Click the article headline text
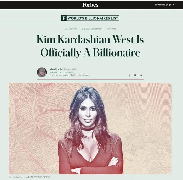Screen dimensions: 183x180 click(x=90, y=46)
